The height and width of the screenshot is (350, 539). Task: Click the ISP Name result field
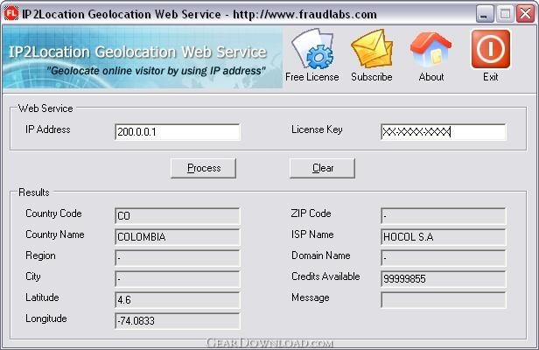(x=444, y=237)
